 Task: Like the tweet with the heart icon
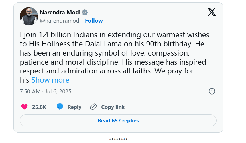click(x=25, y=107)
